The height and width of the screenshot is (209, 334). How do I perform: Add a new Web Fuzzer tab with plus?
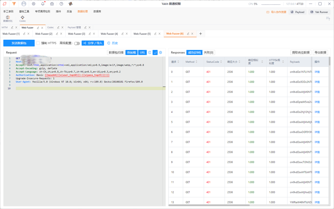[x=201, y=34]
